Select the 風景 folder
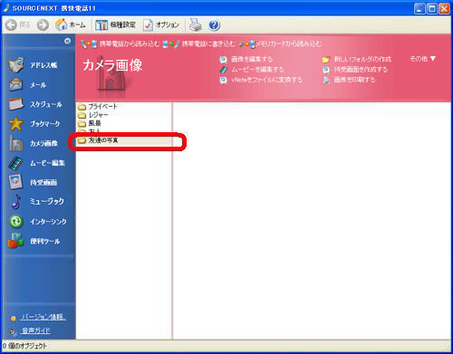This screenshot has height=354, width=453. click(x=90, y=123)
